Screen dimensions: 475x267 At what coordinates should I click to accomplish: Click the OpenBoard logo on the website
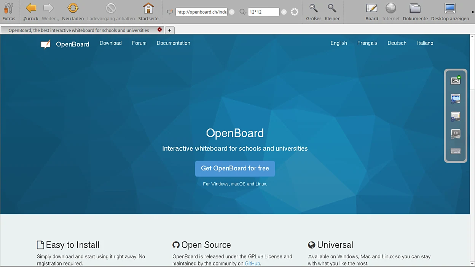tap(65, 44)
